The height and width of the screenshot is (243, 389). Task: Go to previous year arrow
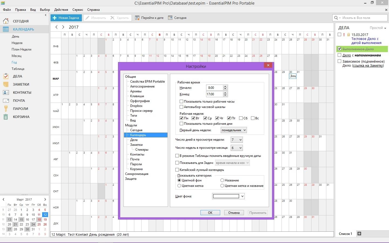(x=56, y=27)
